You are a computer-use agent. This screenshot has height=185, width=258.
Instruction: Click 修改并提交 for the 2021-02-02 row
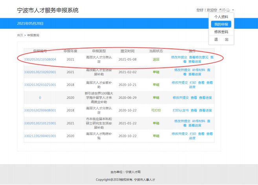(182, 70)
